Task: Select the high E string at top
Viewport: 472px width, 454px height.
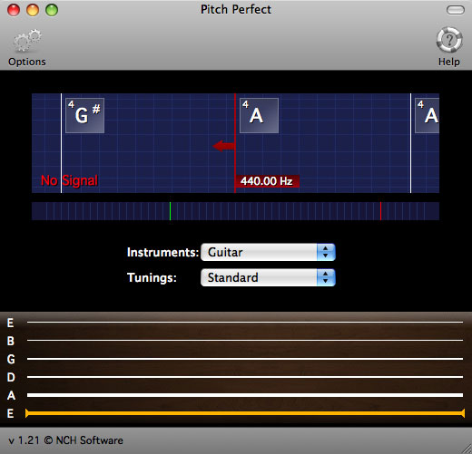Action: 245,323
